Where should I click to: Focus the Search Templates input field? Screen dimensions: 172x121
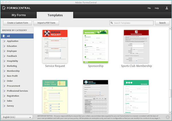(132, 23)
